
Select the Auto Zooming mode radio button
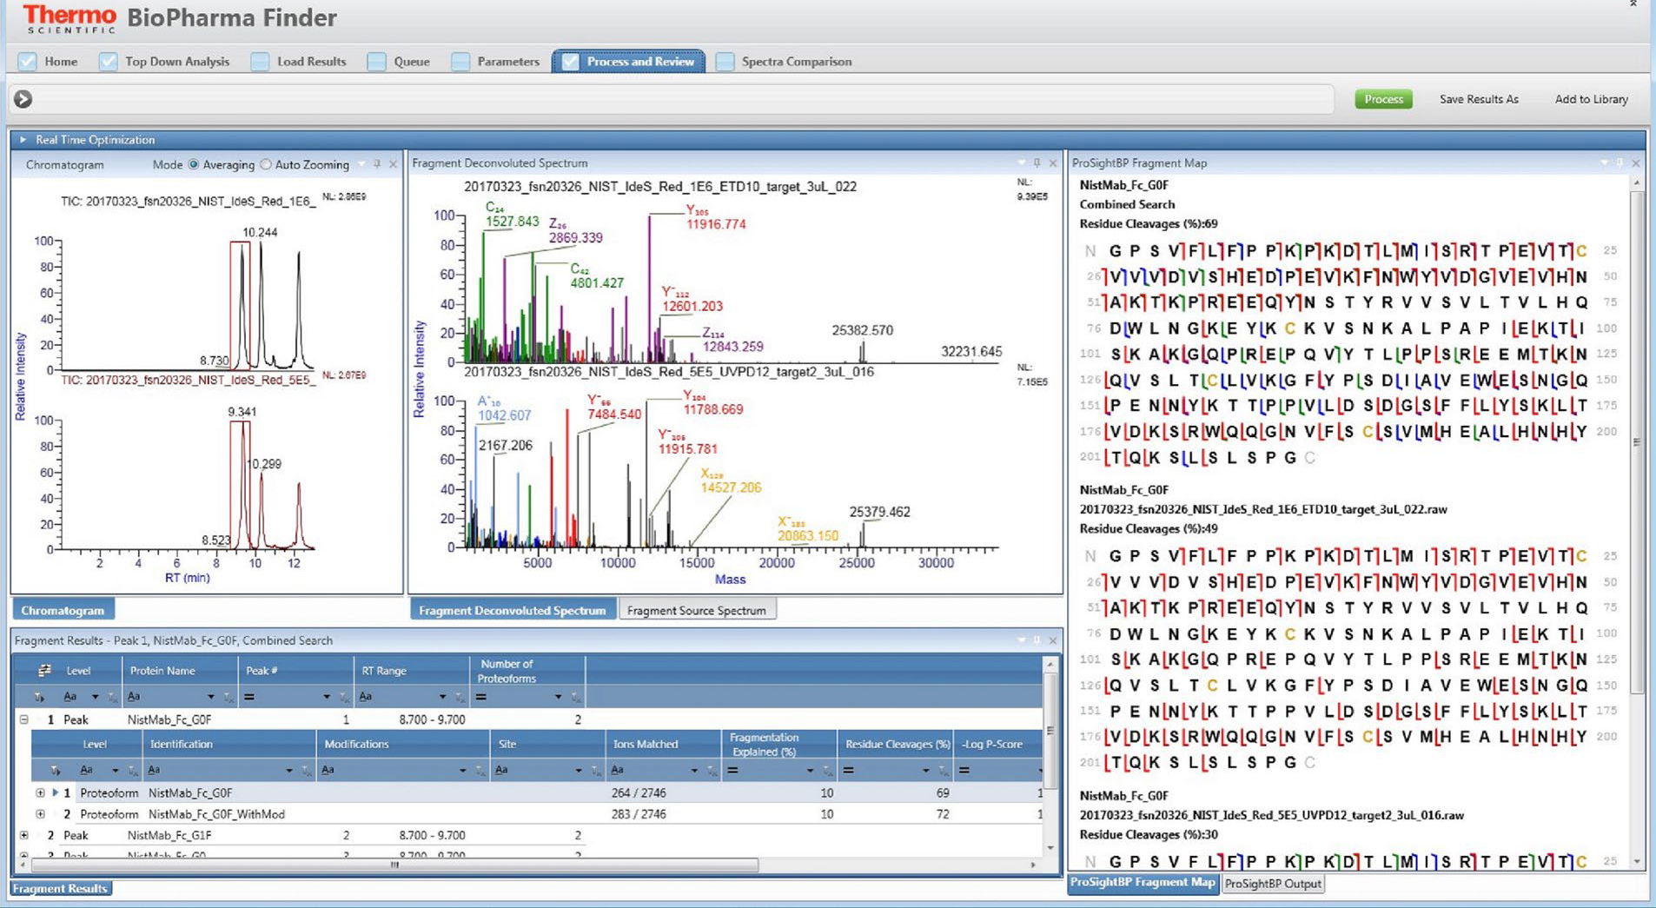coord(266,164)
